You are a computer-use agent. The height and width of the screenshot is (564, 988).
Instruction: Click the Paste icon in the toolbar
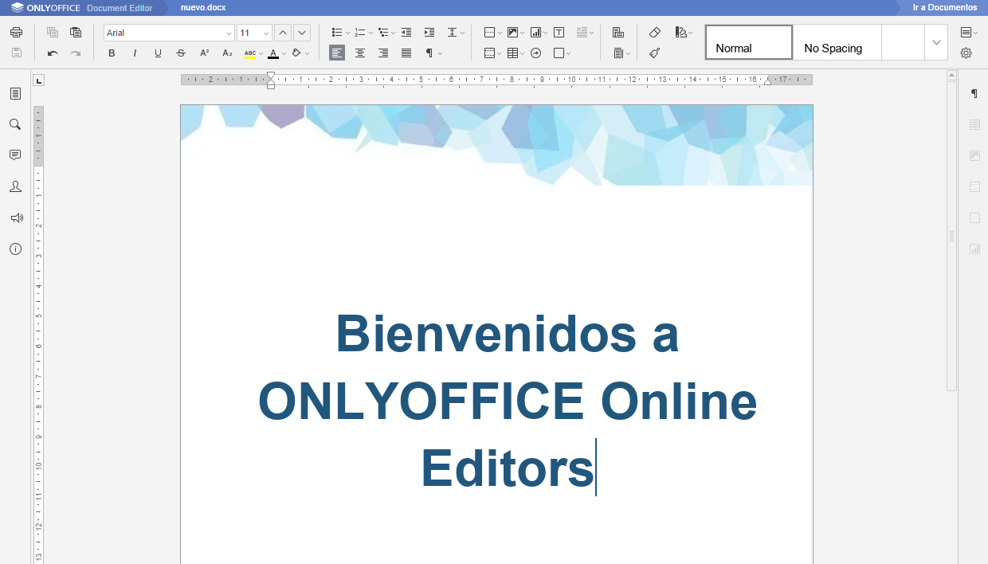pos(76,33)
